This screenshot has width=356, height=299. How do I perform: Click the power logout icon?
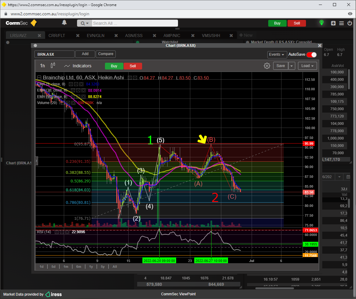350,23
